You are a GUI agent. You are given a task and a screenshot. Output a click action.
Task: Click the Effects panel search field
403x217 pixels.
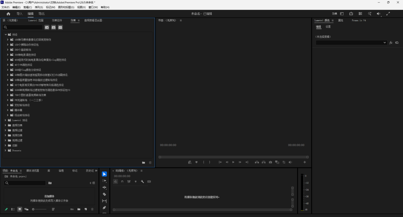pos(22,27)
